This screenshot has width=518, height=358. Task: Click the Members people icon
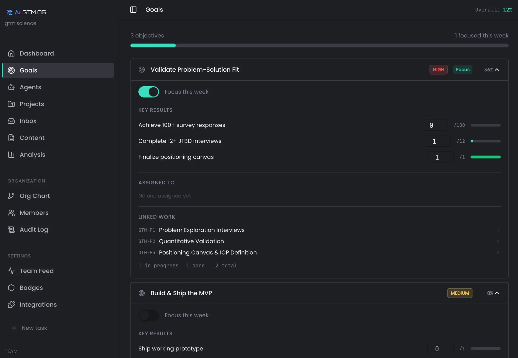[x=11, y=213]
